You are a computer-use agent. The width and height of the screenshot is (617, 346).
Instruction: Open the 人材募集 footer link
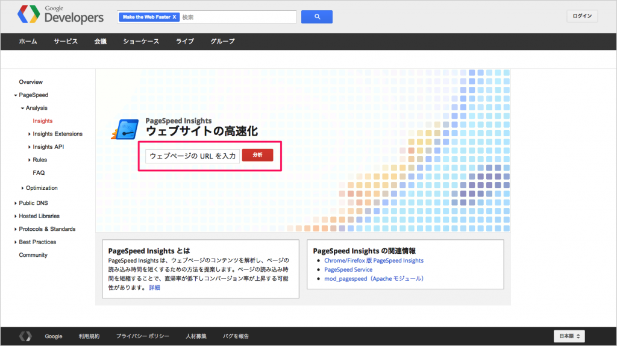[196, 336]
